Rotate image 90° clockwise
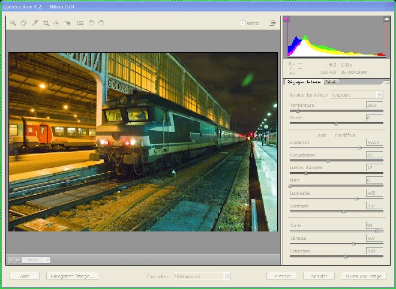Screen dimensions: 396x289 pyautogui.click(x=101, y=23)
